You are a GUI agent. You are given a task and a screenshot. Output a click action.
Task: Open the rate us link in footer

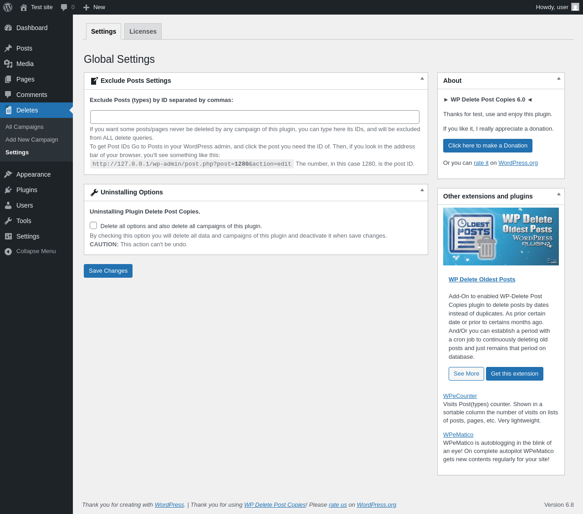pyautogui.click(x=338, y=505)
